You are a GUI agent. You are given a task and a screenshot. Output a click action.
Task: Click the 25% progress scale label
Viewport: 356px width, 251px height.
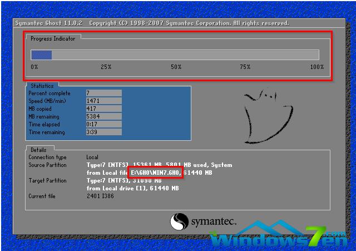106,67
